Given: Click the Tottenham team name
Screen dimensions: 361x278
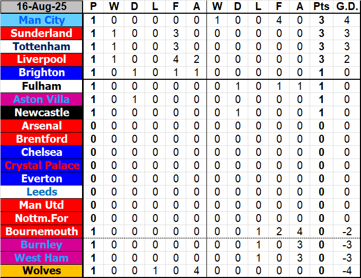Looking at the screenshot, I should (x=42, y=47).
